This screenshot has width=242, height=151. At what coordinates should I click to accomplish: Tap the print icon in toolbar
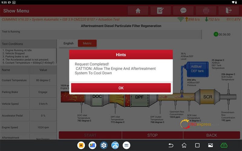[206, 11]
